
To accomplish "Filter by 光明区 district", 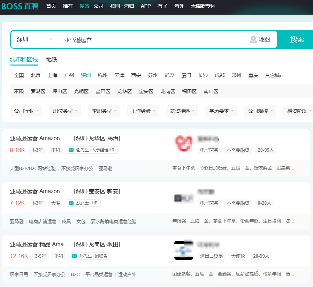I will coord(81,91).
